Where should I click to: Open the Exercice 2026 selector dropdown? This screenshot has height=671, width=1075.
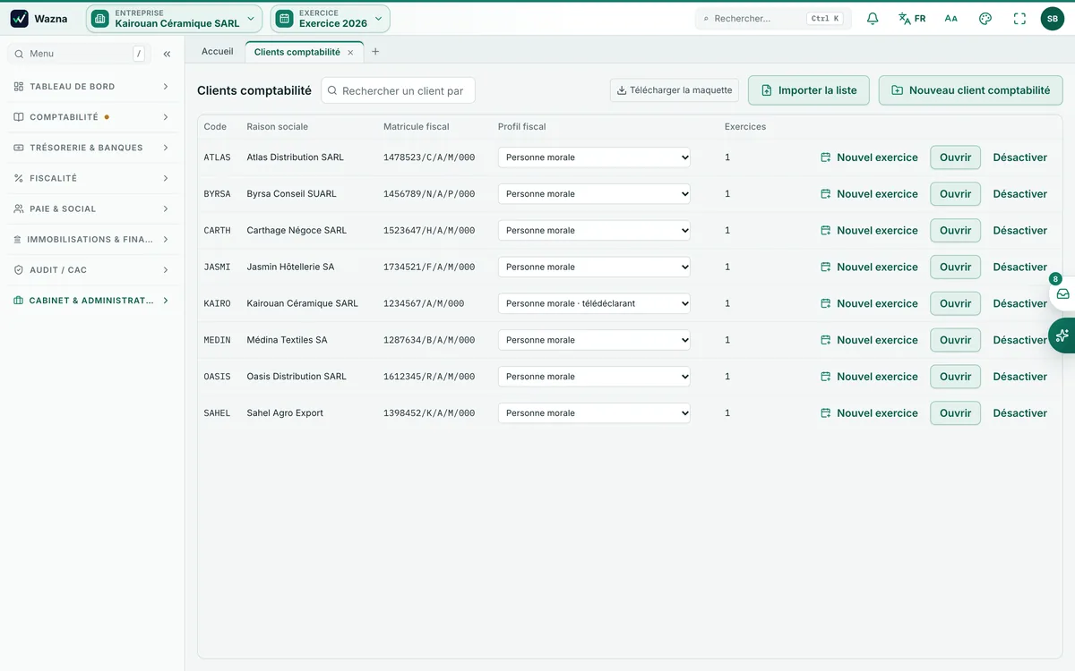[x=331, y=19]
